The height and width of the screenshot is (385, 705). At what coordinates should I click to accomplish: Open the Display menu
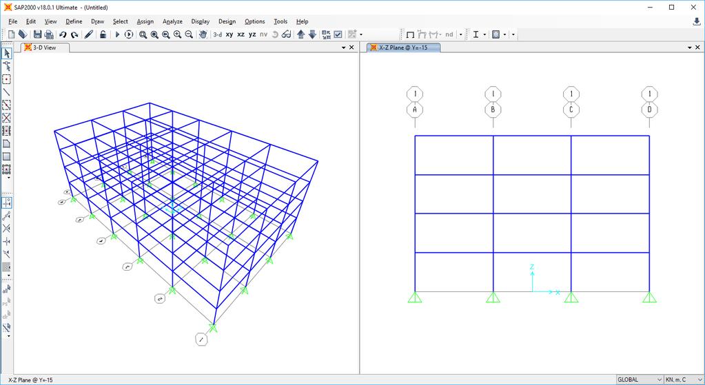[200, 21]
